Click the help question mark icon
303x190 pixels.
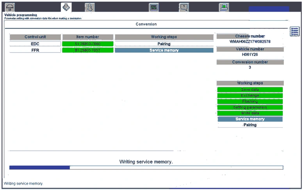coord(184,7)
